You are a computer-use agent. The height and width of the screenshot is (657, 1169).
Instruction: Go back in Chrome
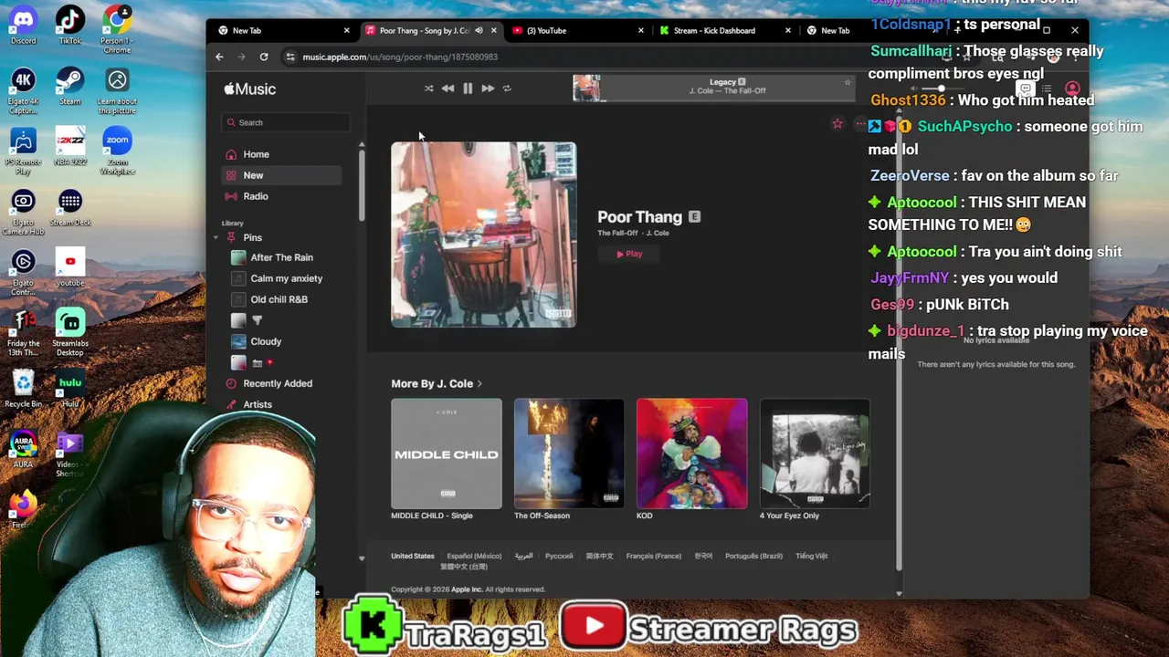coord(219,57)
